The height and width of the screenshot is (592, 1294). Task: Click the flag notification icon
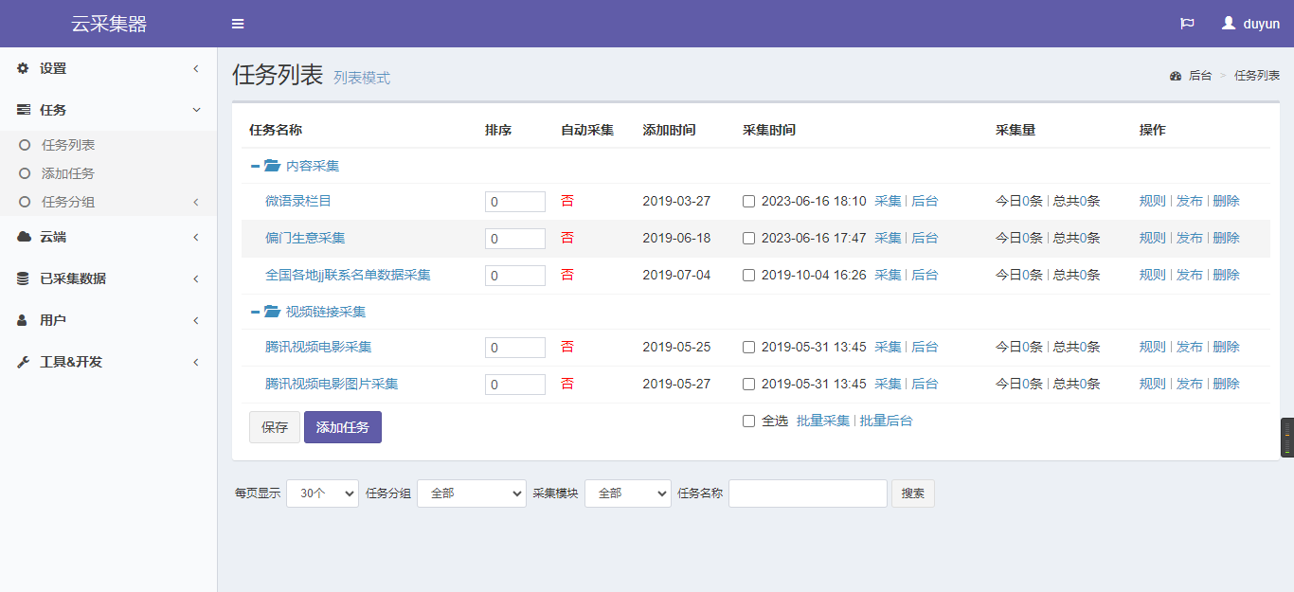[x=1187, y=24]
